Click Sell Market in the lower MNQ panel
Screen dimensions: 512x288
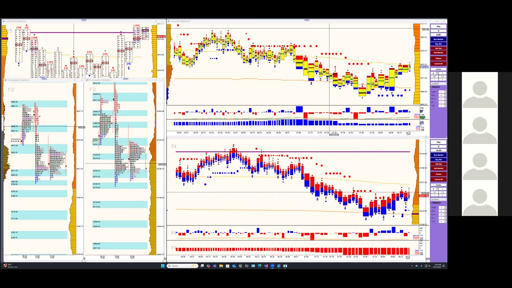coord(438,168)
